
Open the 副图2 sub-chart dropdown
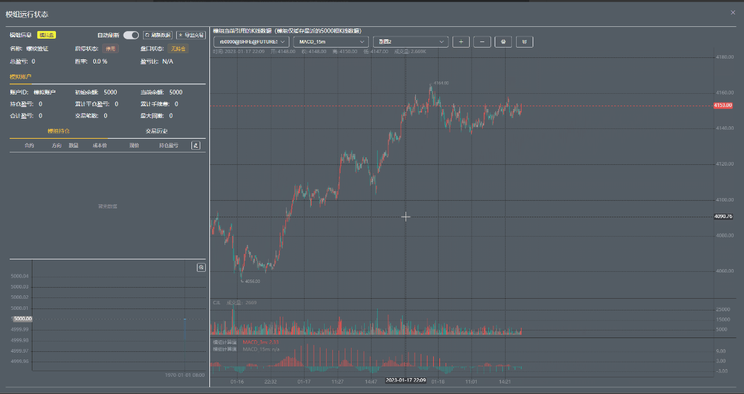(x=410, y=42)
